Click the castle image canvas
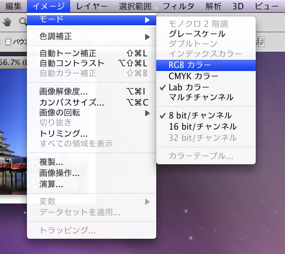 coord(13,132)
